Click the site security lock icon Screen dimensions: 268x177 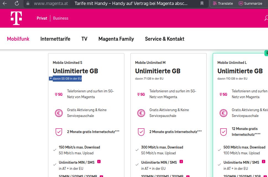pyautogui.click(x=28, y=4)
